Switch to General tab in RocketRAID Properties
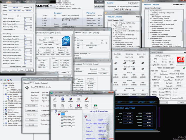 (x=26, y=83)
